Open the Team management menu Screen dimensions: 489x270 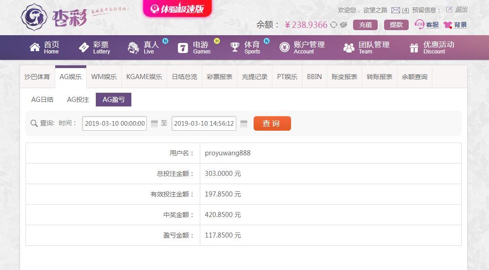pyautogui.click(x=366, y=48)
